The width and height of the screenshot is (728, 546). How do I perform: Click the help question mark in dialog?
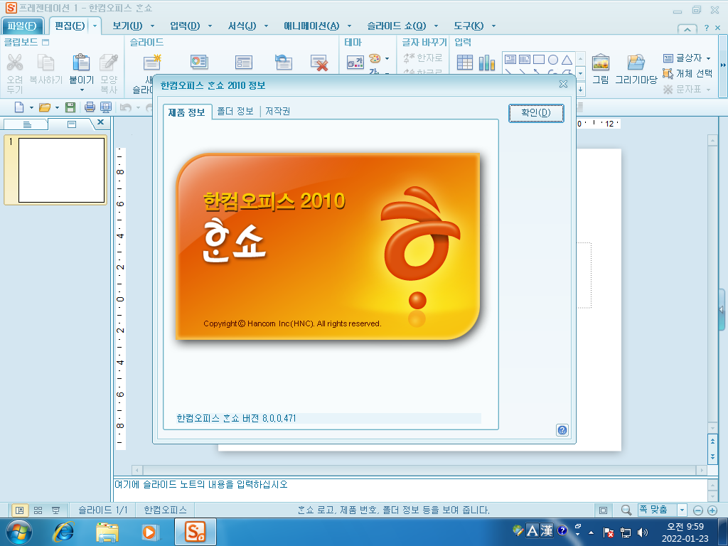pos(562,430)
